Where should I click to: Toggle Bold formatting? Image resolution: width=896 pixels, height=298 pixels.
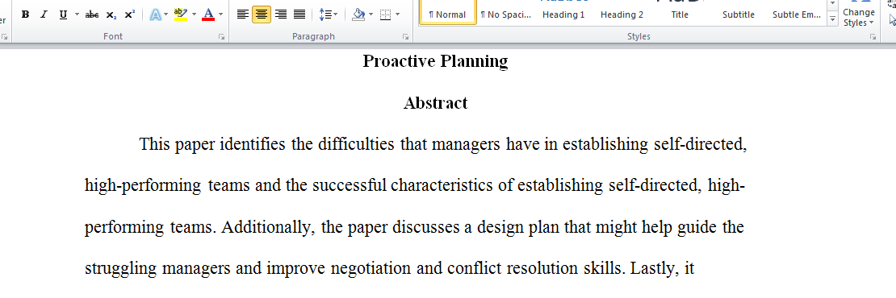pos(25,14)
